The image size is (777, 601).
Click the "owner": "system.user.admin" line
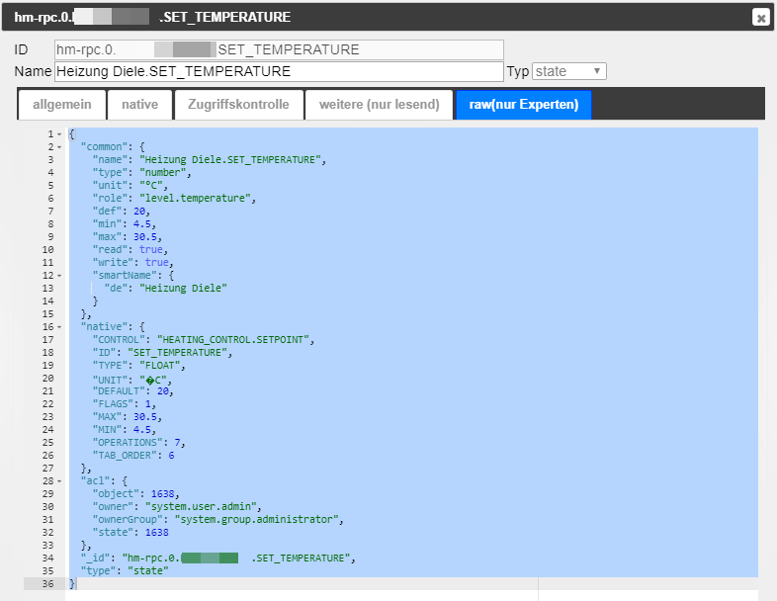tap(176, 506)
